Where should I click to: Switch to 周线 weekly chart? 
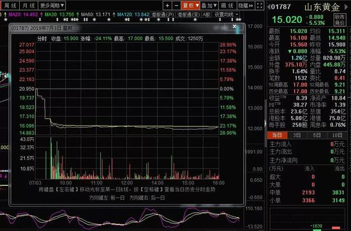(10, 6)
